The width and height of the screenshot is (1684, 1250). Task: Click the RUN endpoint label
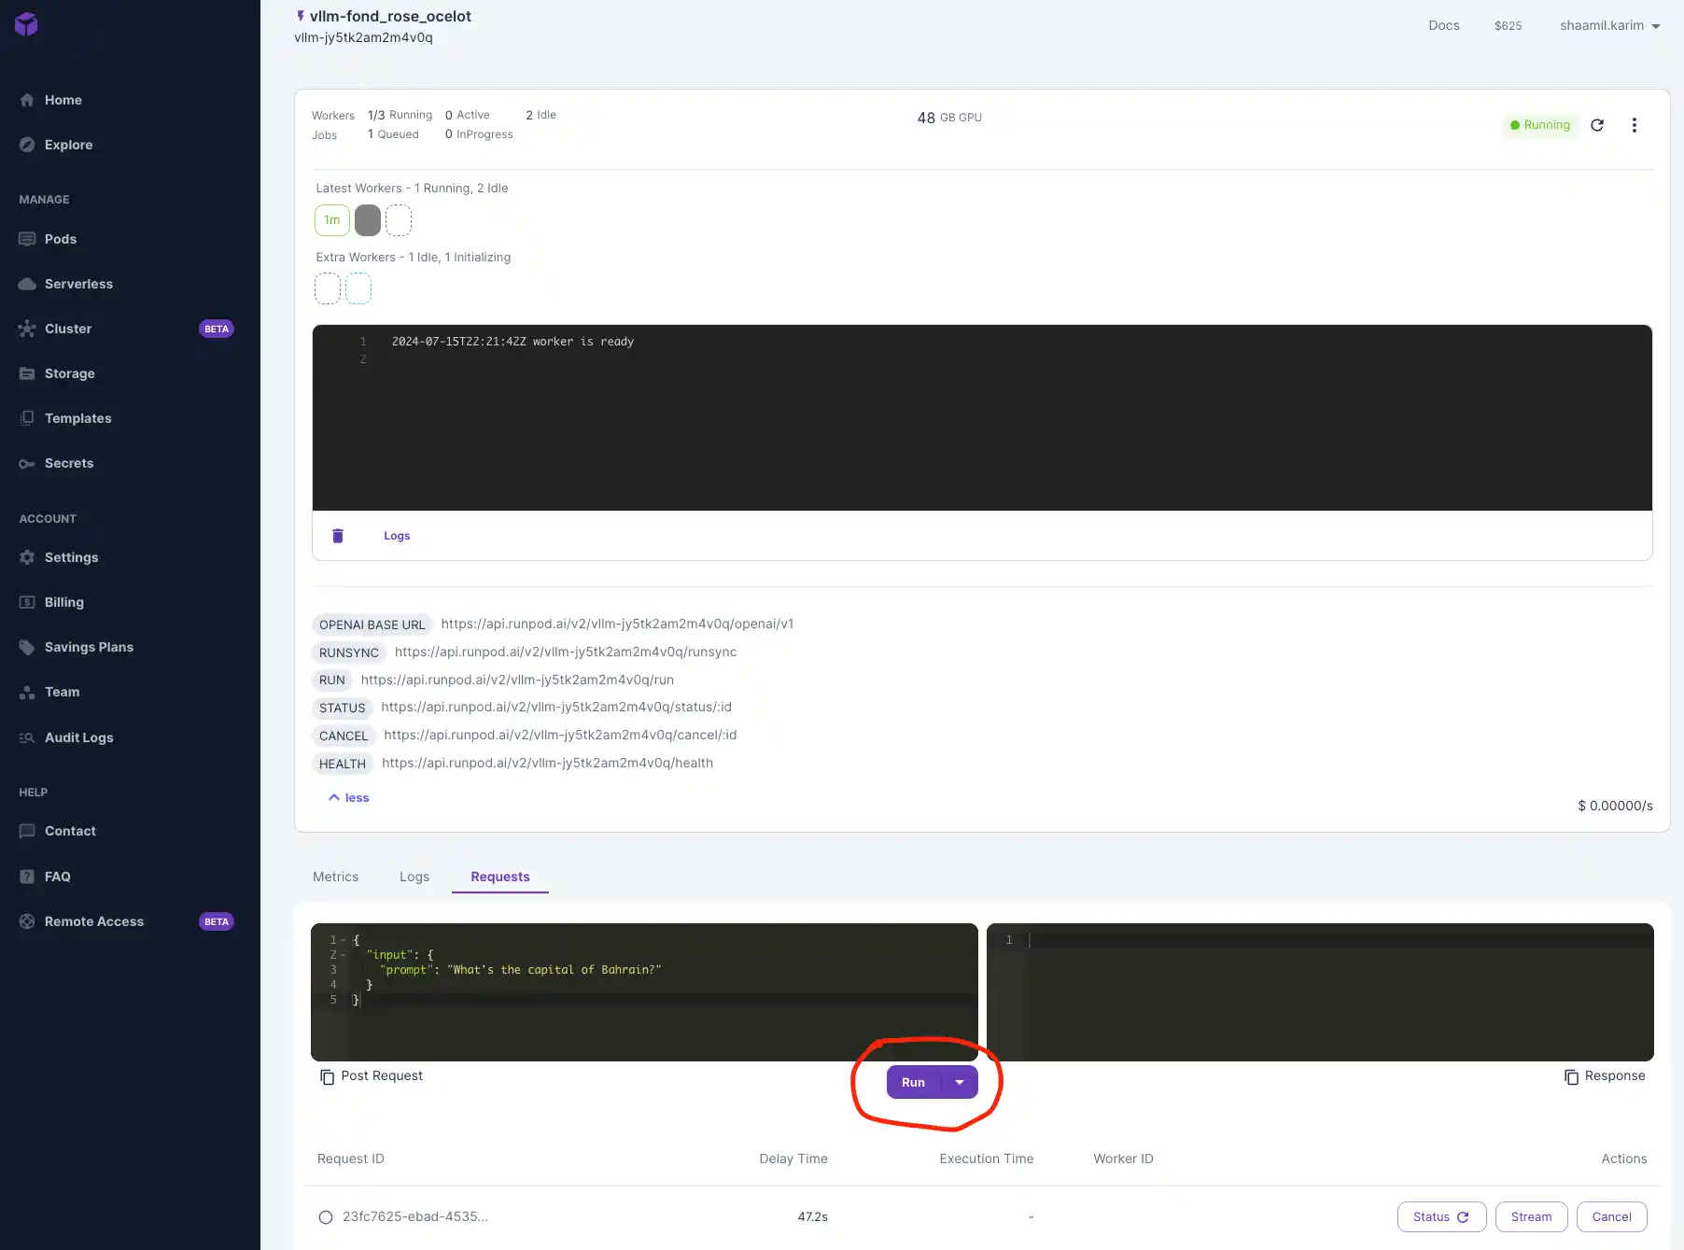coord(331,681)
